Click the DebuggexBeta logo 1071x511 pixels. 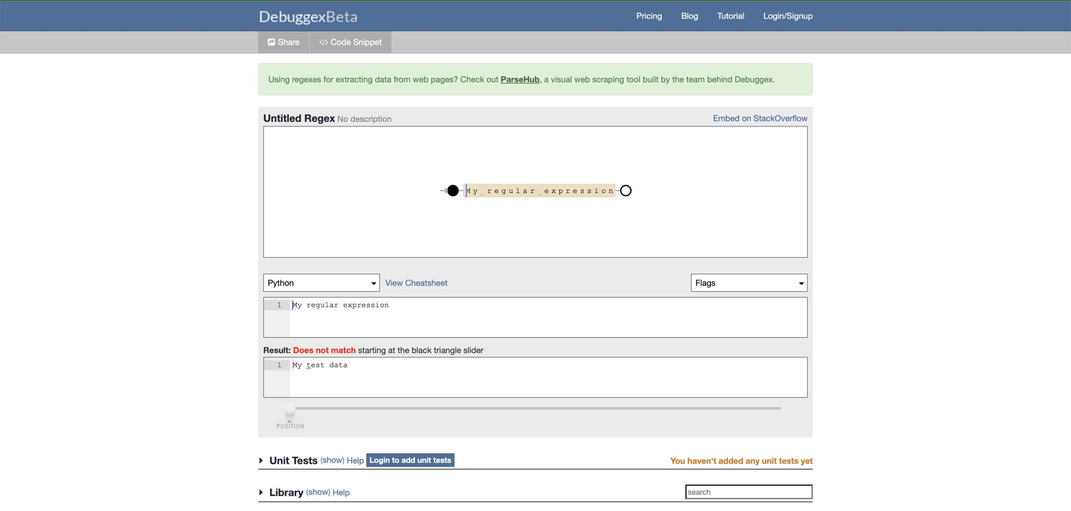pyautogui.click(x=308, y=17)
